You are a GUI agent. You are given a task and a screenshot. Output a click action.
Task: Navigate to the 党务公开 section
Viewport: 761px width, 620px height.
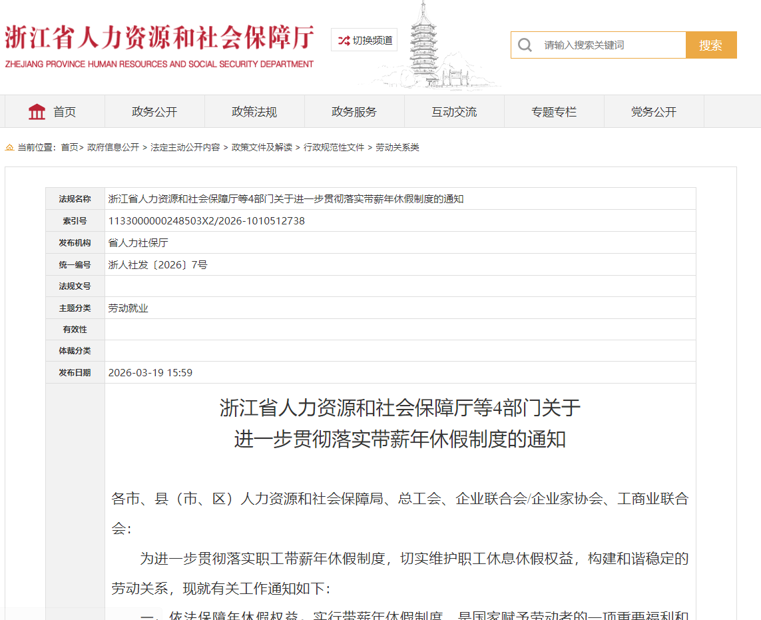tap(654, 112)
